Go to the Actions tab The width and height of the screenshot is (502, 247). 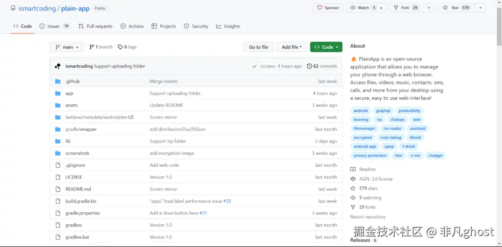click(x=132, y=26)
